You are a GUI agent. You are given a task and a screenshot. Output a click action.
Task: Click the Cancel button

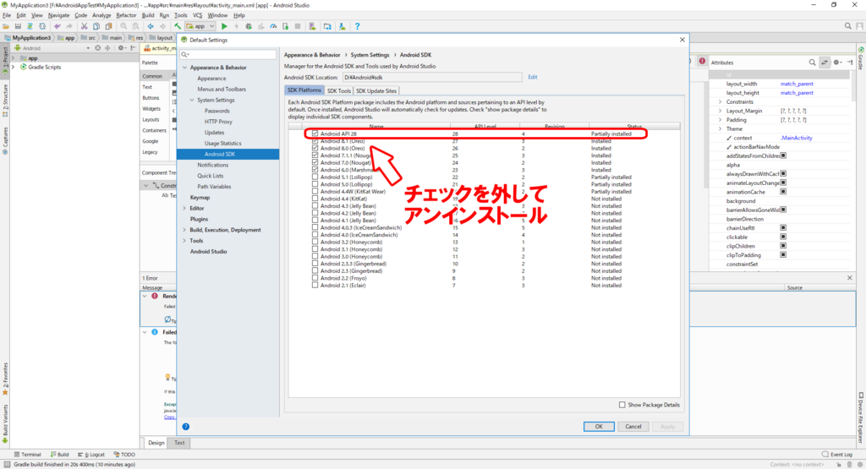tap(633, 427)
